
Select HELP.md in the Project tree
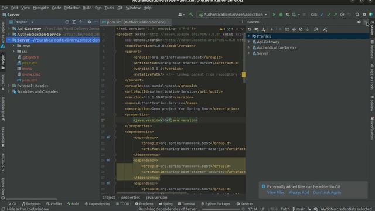pyautogui.click(x=28, y=63)
